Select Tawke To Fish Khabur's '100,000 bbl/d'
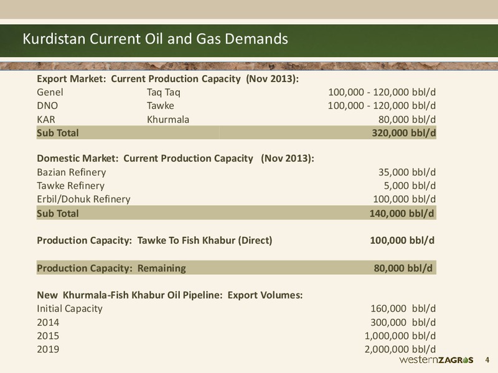The width and height of the screenshot is (498, 373). coord(402,241)
